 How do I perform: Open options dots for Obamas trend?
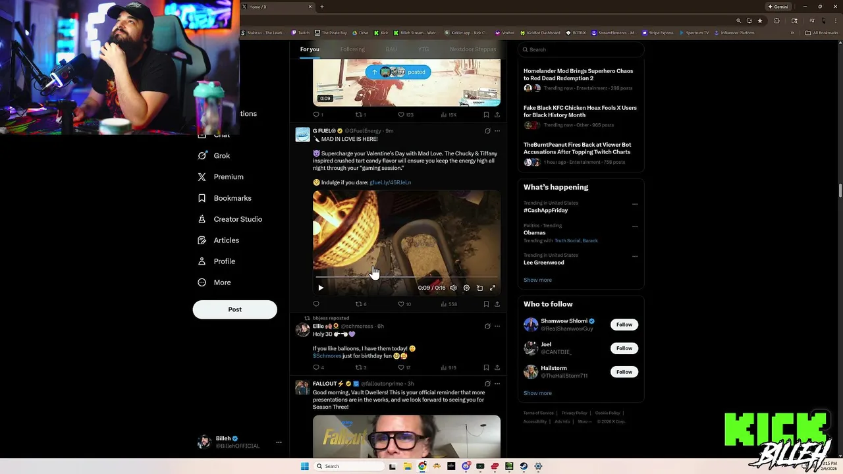[x=635, y=226]
